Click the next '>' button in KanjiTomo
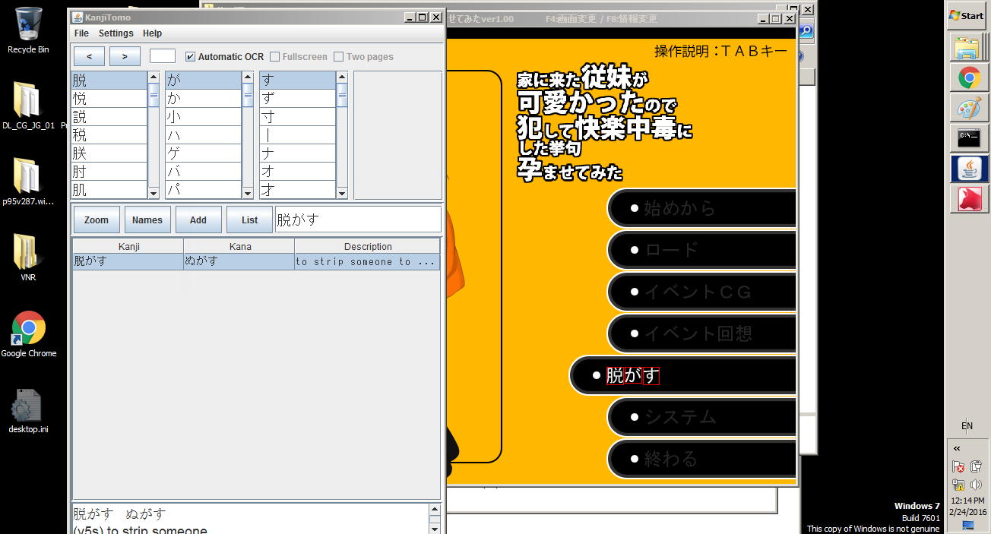 tap(125, 56)
